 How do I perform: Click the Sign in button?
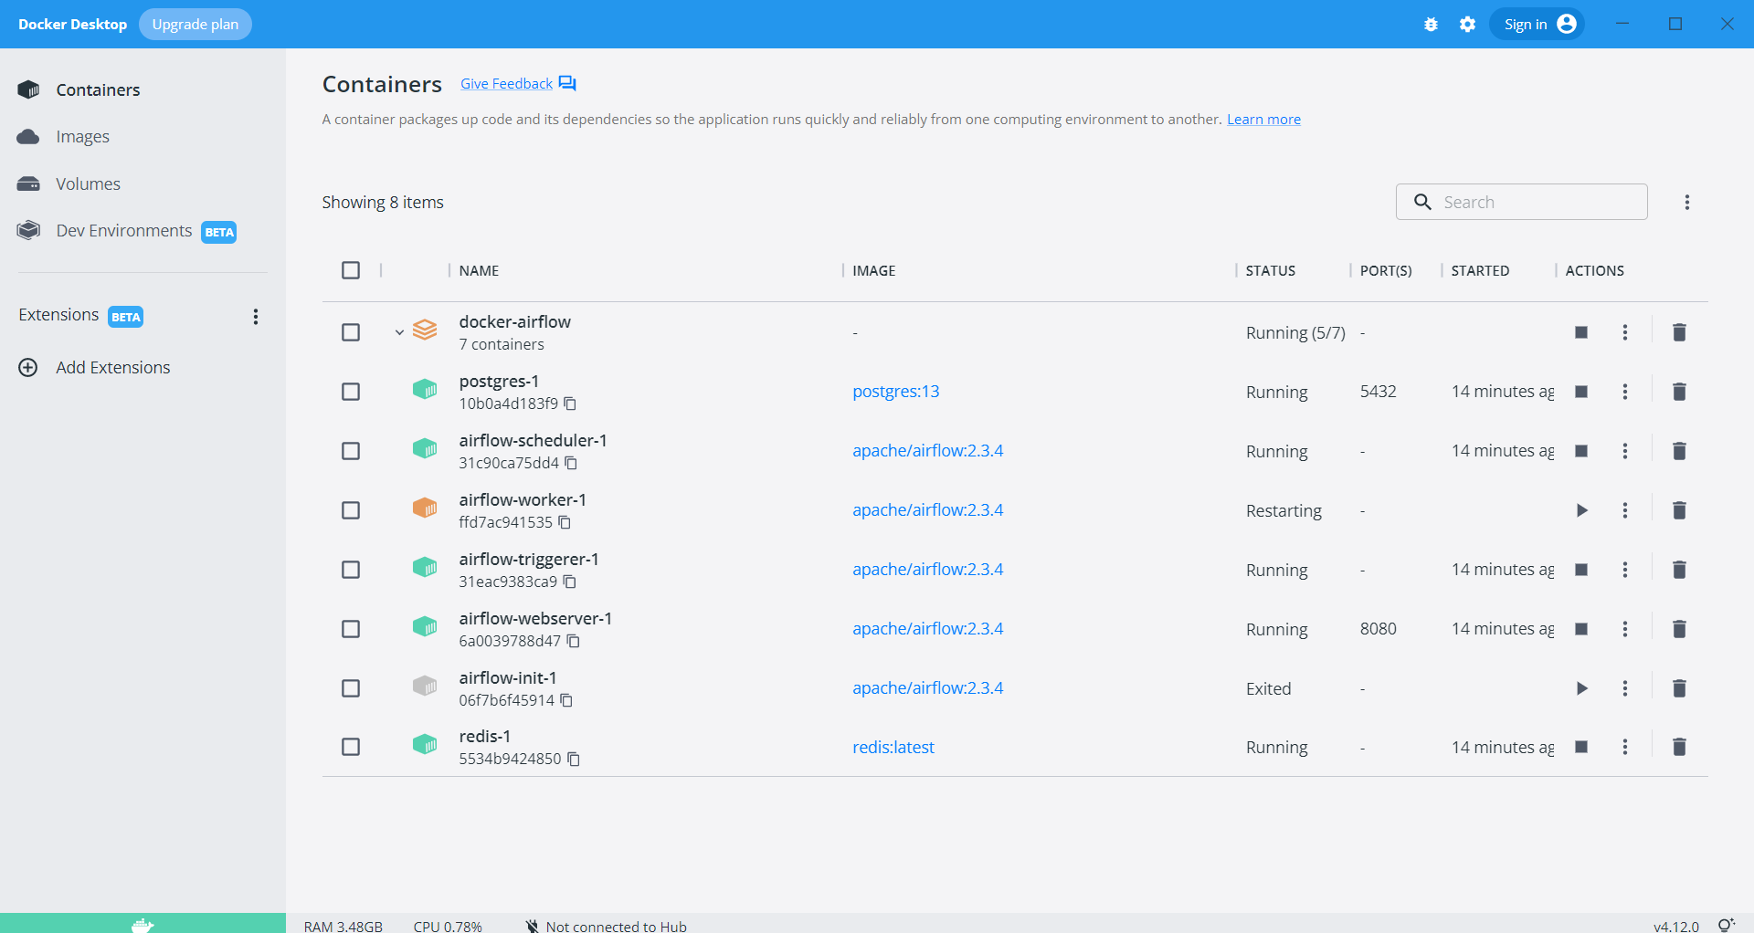1537,25
